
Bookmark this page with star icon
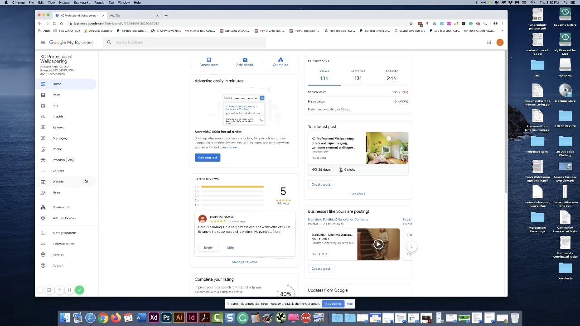click(411, 24)
